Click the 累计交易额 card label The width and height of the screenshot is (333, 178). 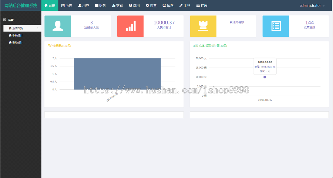(237, 22)
